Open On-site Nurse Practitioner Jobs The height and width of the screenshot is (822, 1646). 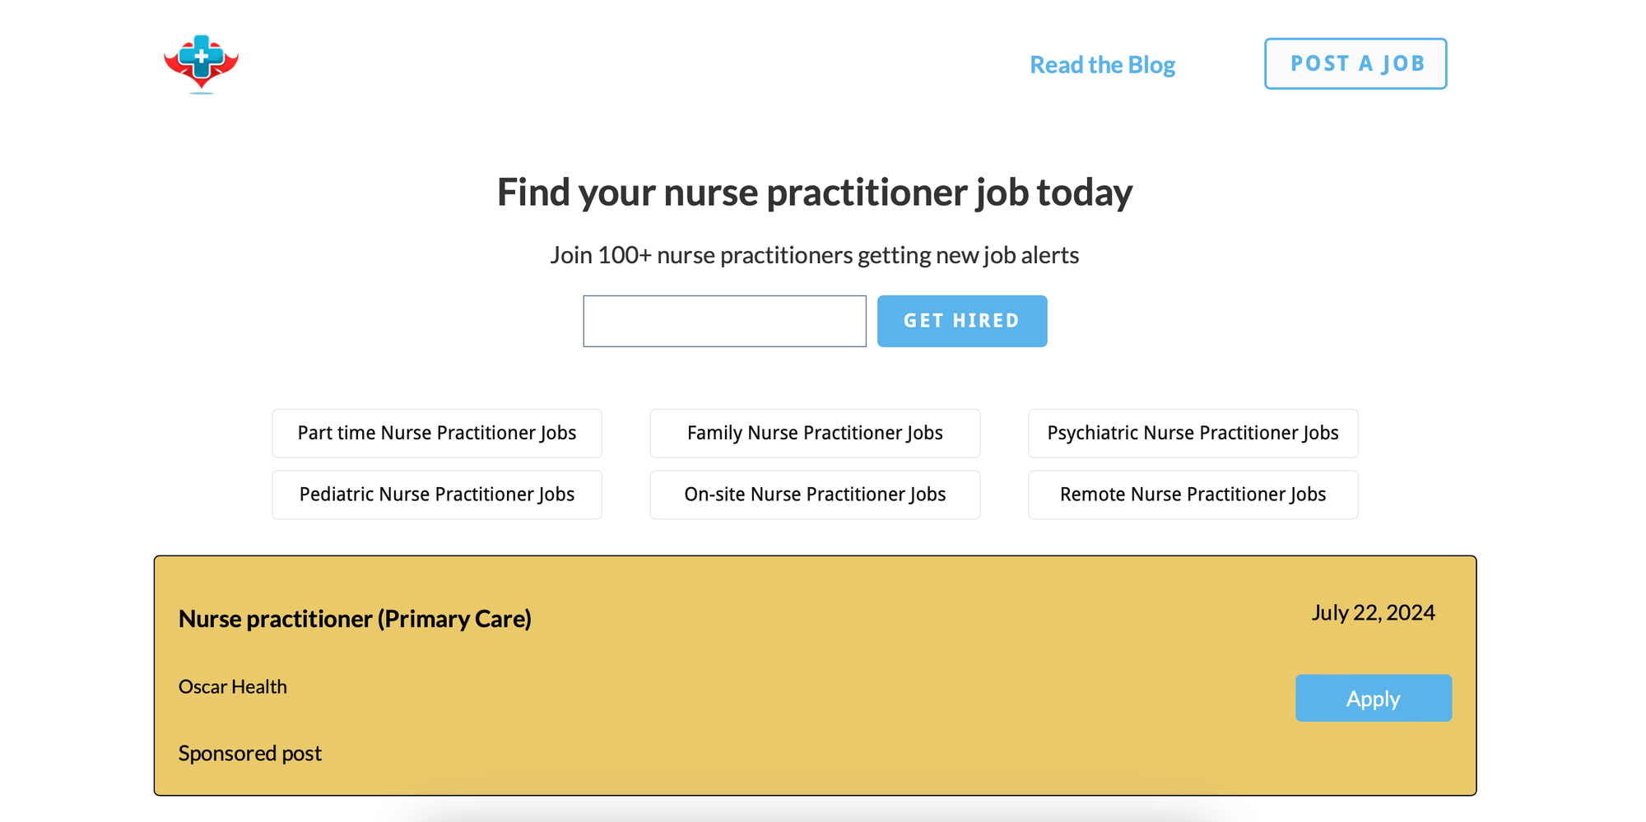click(x=814, y=495)
